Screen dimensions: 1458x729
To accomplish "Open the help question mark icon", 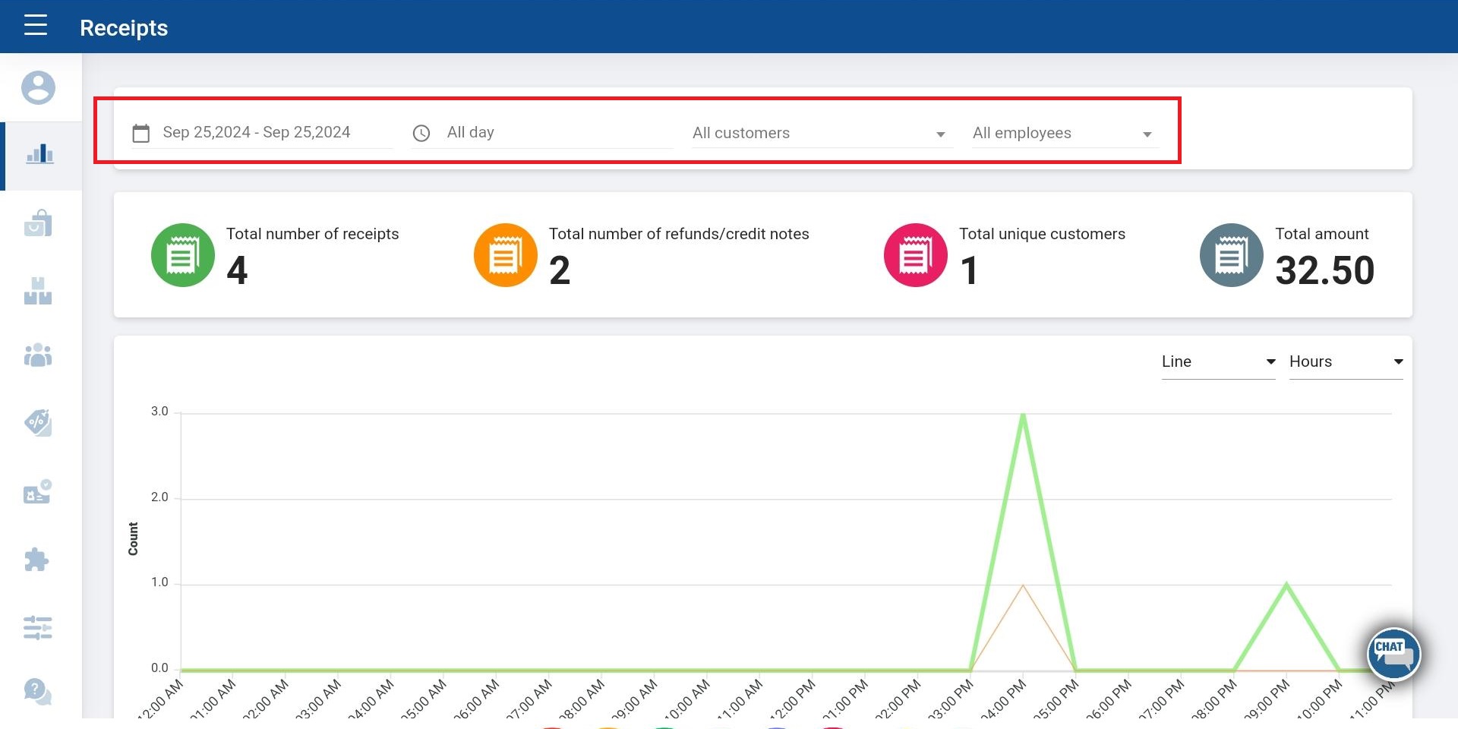I will 37,691.
